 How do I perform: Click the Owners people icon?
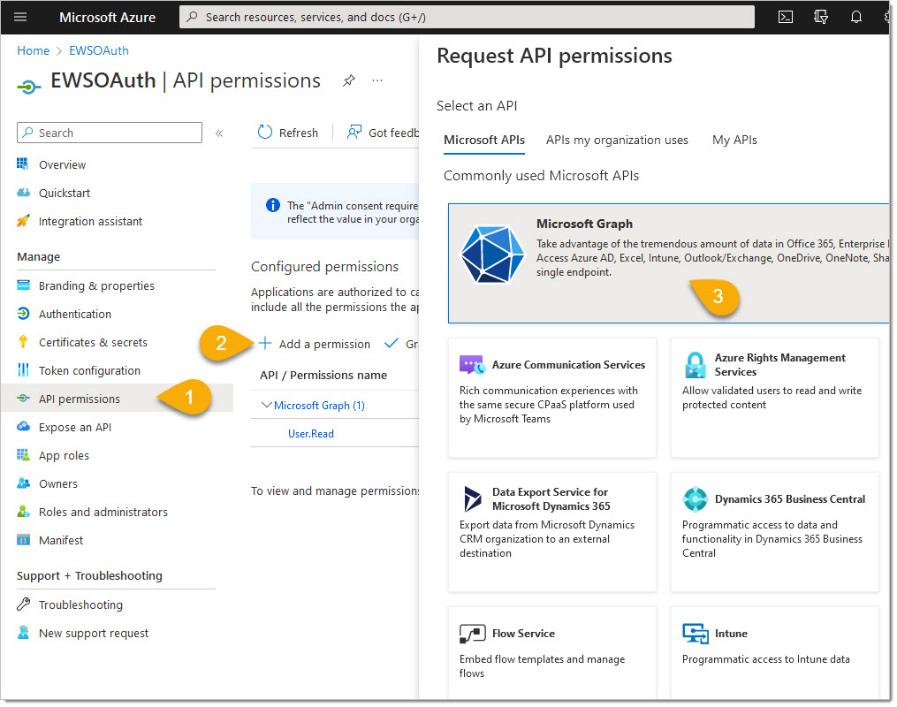click(24, 483)
